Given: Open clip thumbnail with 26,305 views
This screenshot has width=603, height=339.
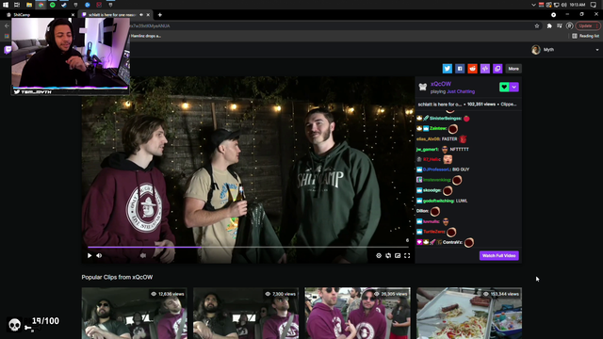Looking at the screenshot, I should (x=358, y=313).
